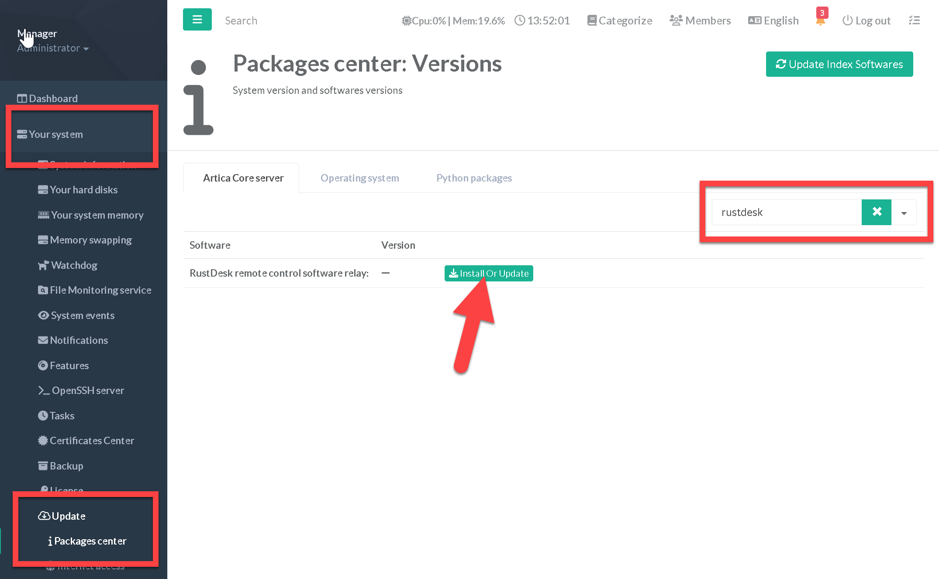Open Categorize from the top bar
Image resolution: width=939 pixels, height=579 pixels.
pyautogui.click(x=619, y=21)
